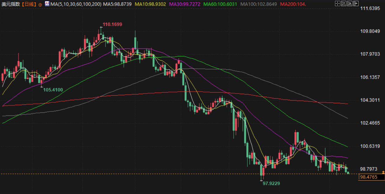This screenshot has height=194, width=385.
Task: Open the MA indicator chart icon
Action: pyautogui.click(x=47, y=4)
